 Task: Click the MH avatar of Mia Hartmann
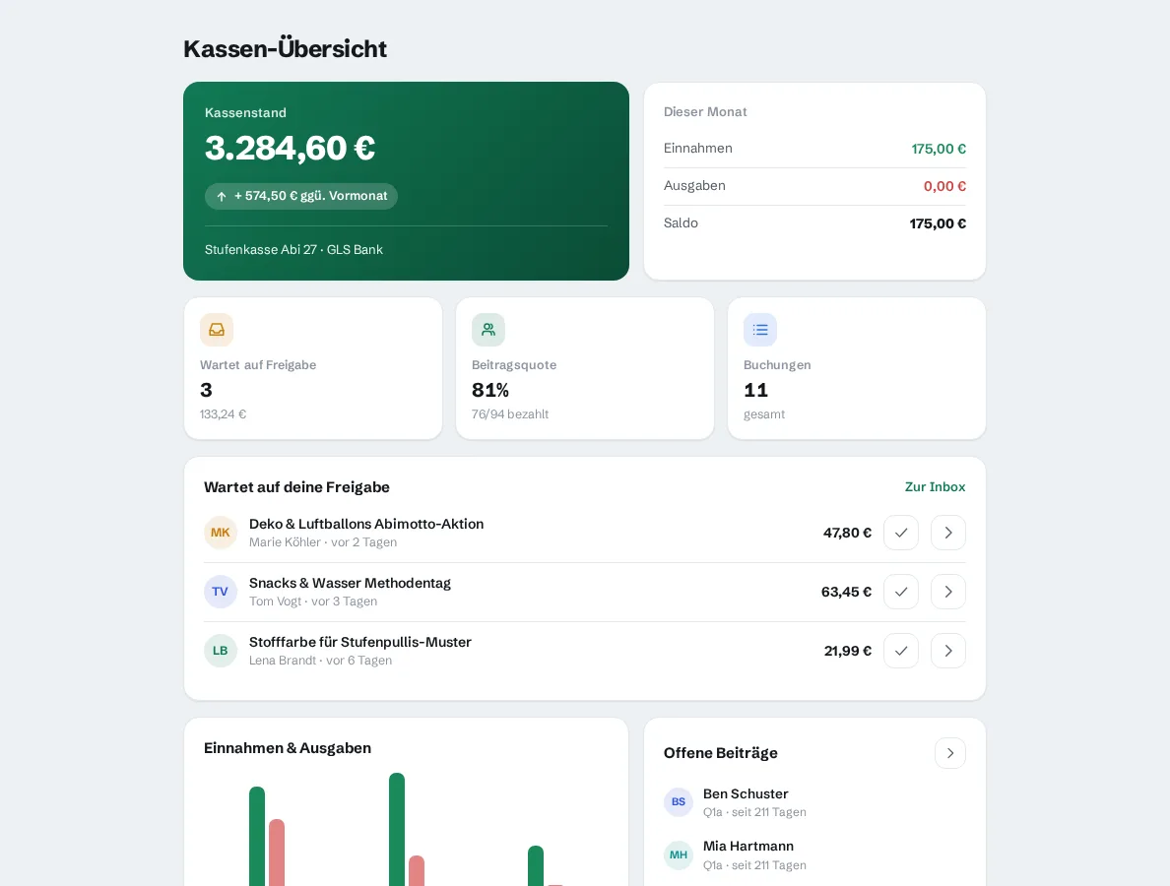[679, 854]
